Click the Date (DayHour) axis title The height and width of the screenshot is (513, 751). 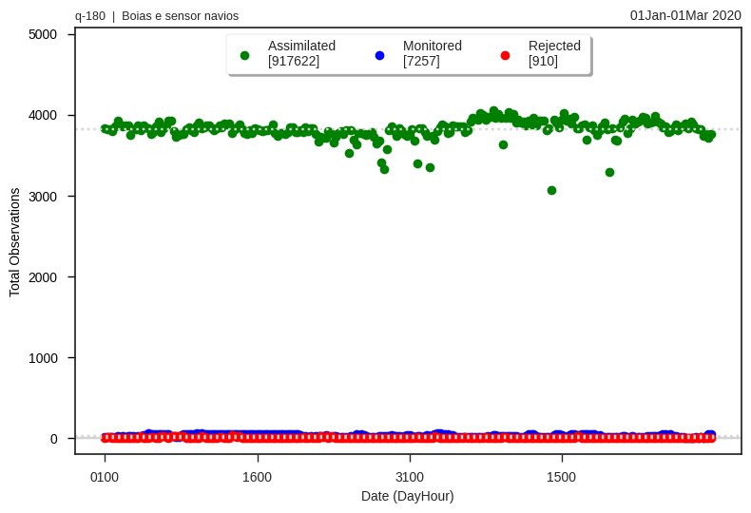click(x=408, y=496)
